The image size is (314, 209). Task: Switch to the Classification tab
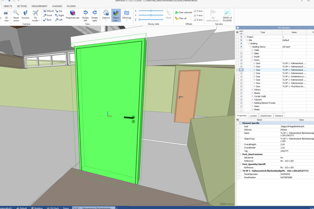(x=266, y=116)
